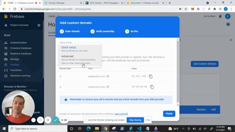
Task: Select the Quick setup option
Action: click(x=80, y=49)
